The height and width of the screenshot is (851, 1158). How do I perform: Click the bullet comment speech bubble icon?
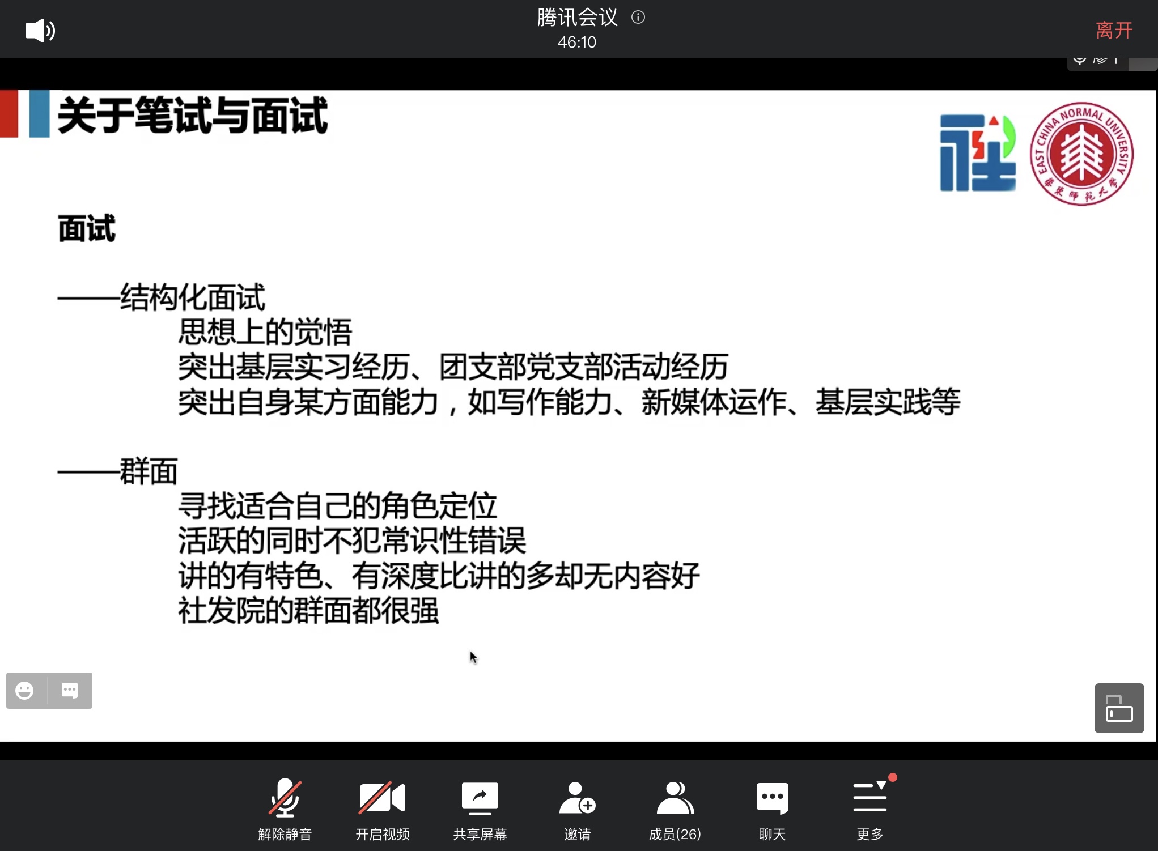(x=70, y=691)
